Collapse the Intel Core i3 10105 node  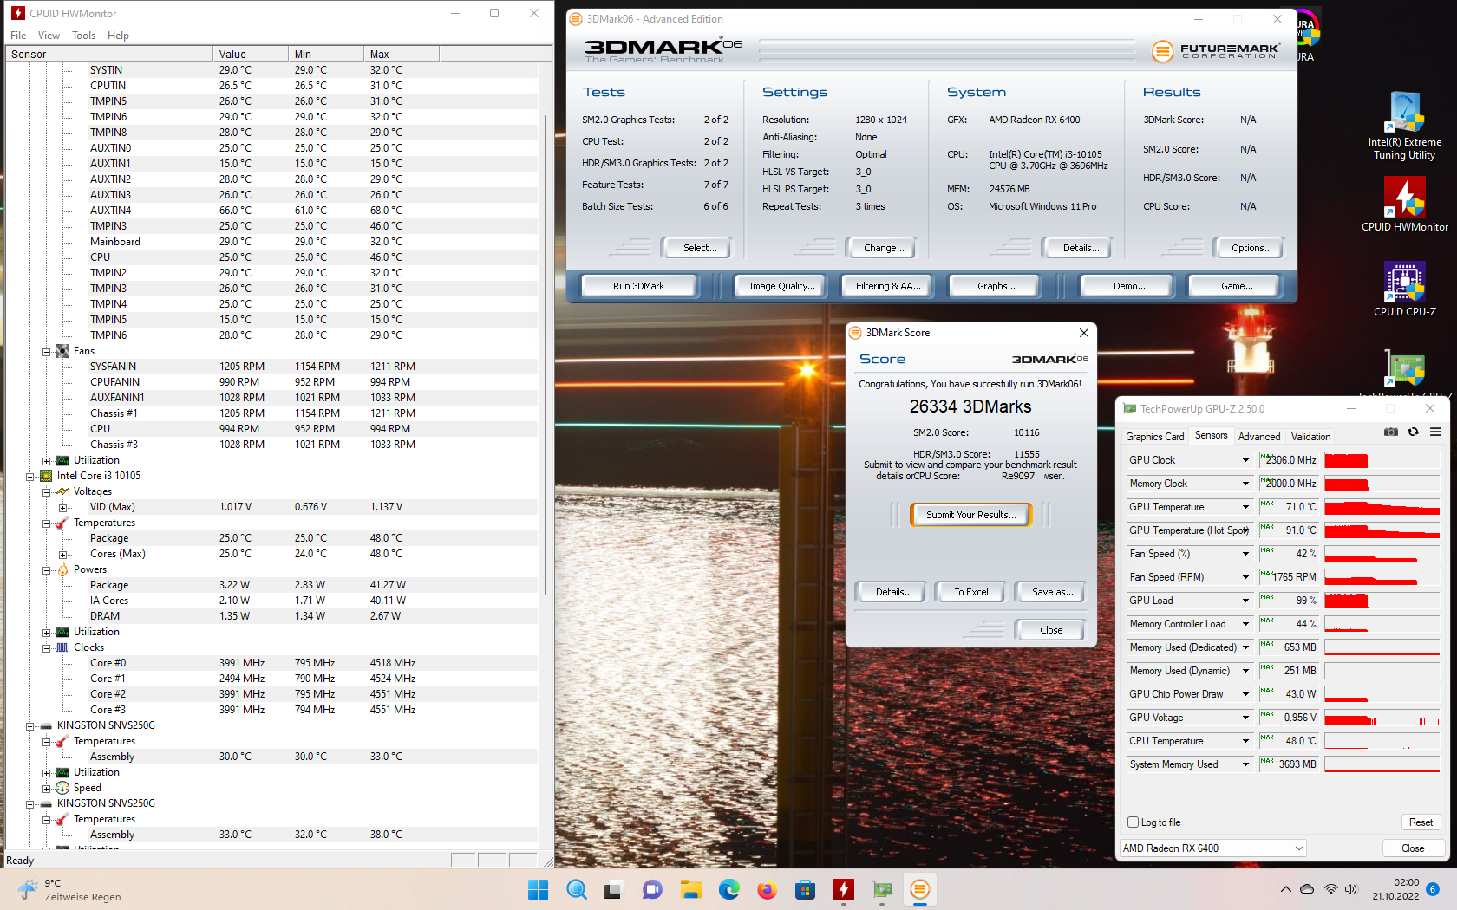30,476
